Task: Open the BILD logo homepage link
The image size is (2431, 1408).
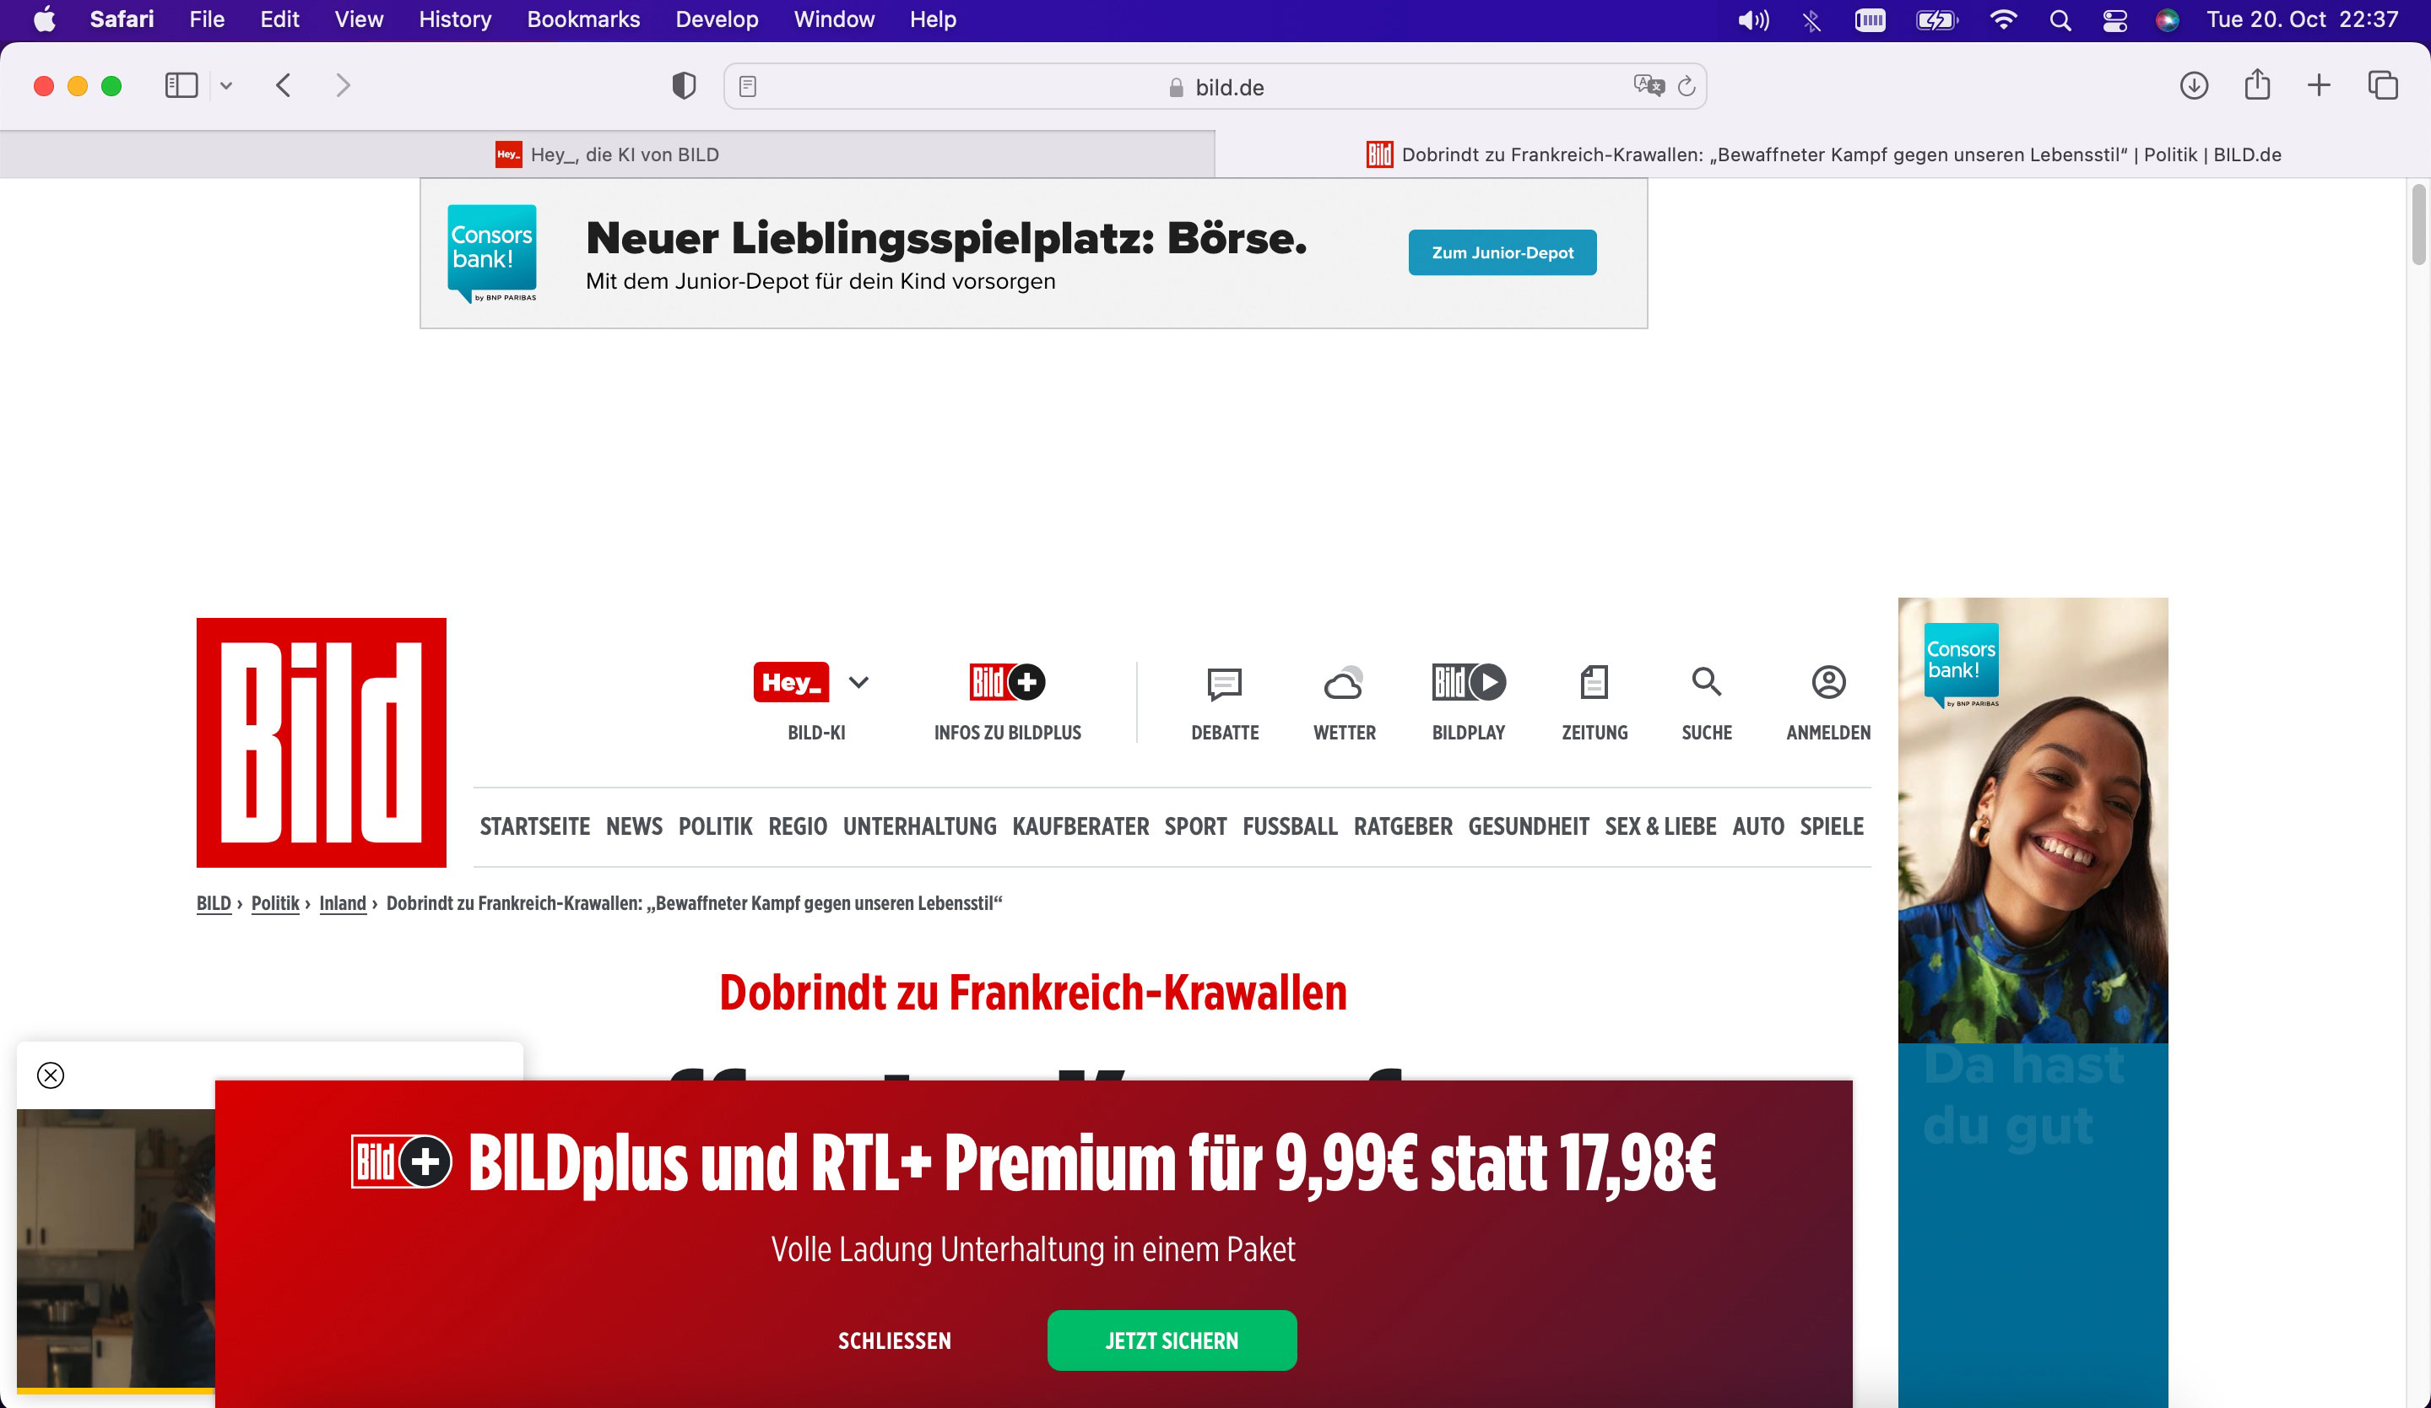Action: point(322,743)
